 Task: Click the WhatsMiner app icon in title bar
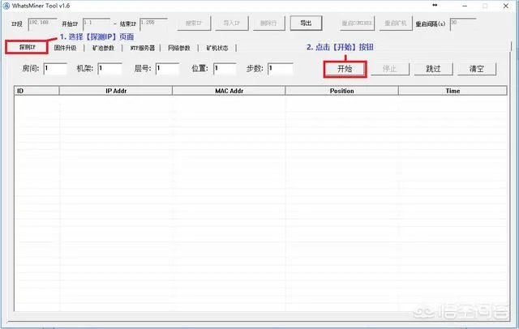click(6, 6)
